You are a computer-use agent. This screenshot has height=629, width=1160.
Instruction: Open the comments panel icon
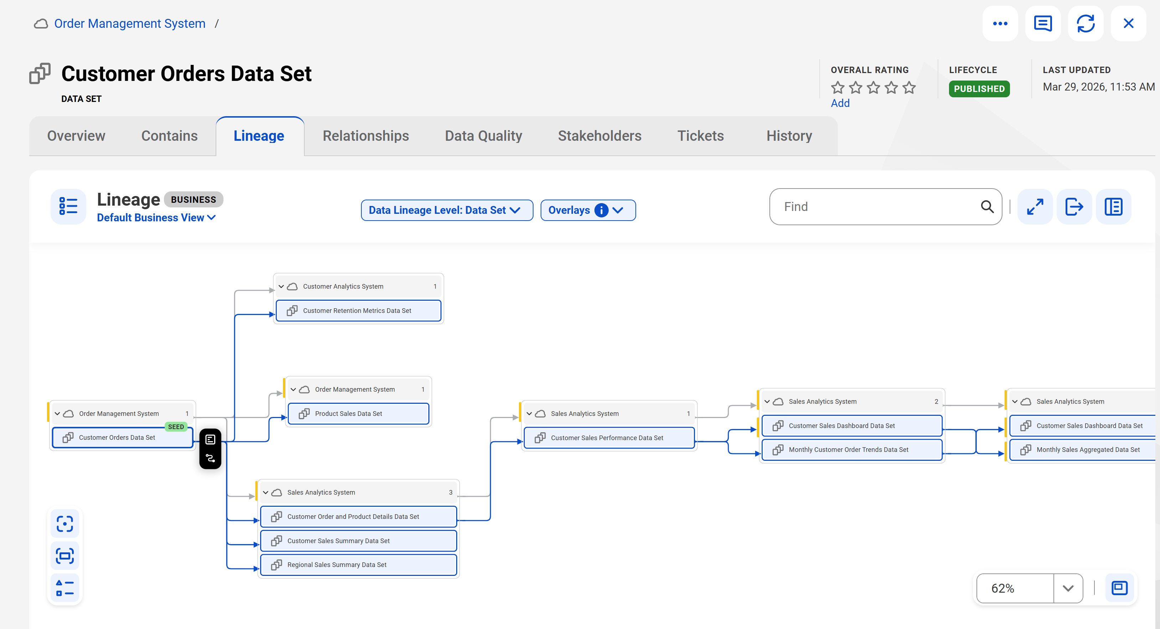pyautogui.click(x=1042, y=24)
